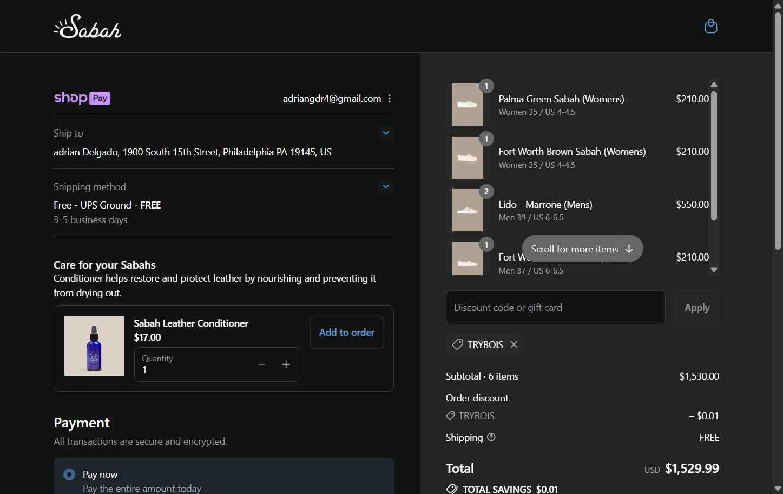
Task: Click the Total amount $1,529.99
Action: 692,469
